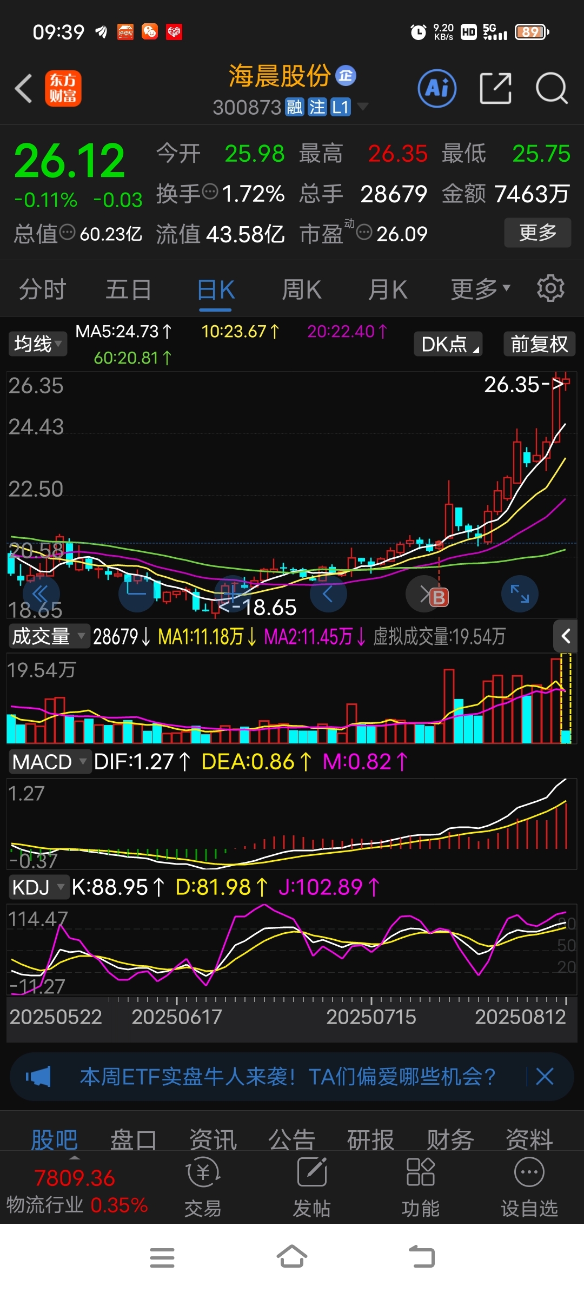584x1292 pixels.
Task: Tap the 融 margin badge
Action: coord(295,107)
